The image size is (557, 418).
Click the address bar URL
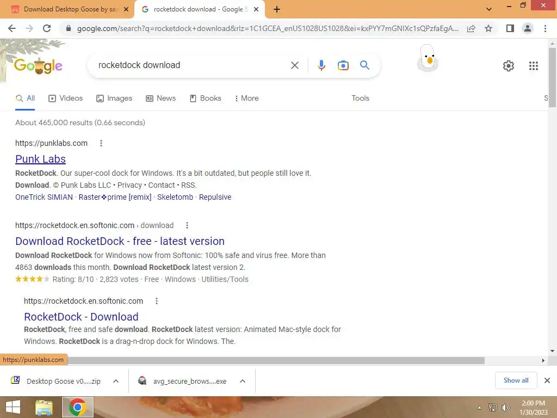268,28
